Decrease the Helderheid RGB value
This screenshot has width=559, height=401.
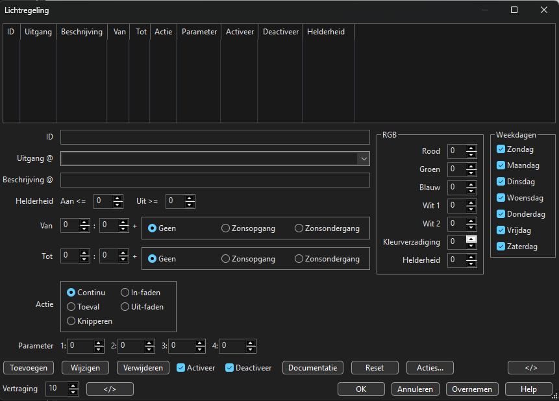[471, 263]
